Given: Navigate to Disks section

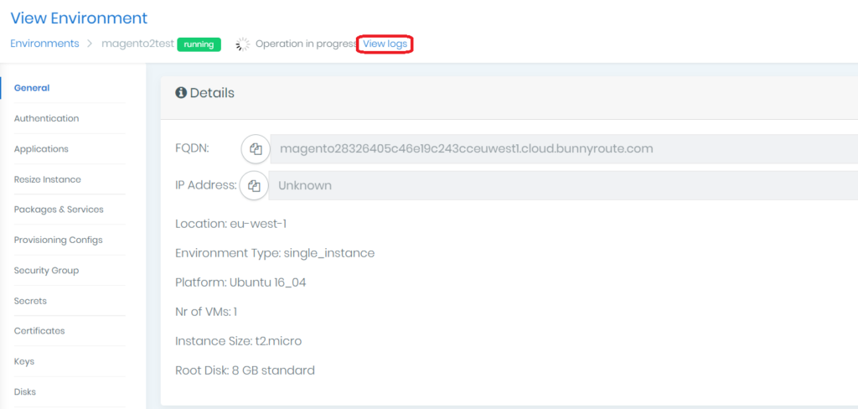Looking at the screenshot, I should (25, 391).
